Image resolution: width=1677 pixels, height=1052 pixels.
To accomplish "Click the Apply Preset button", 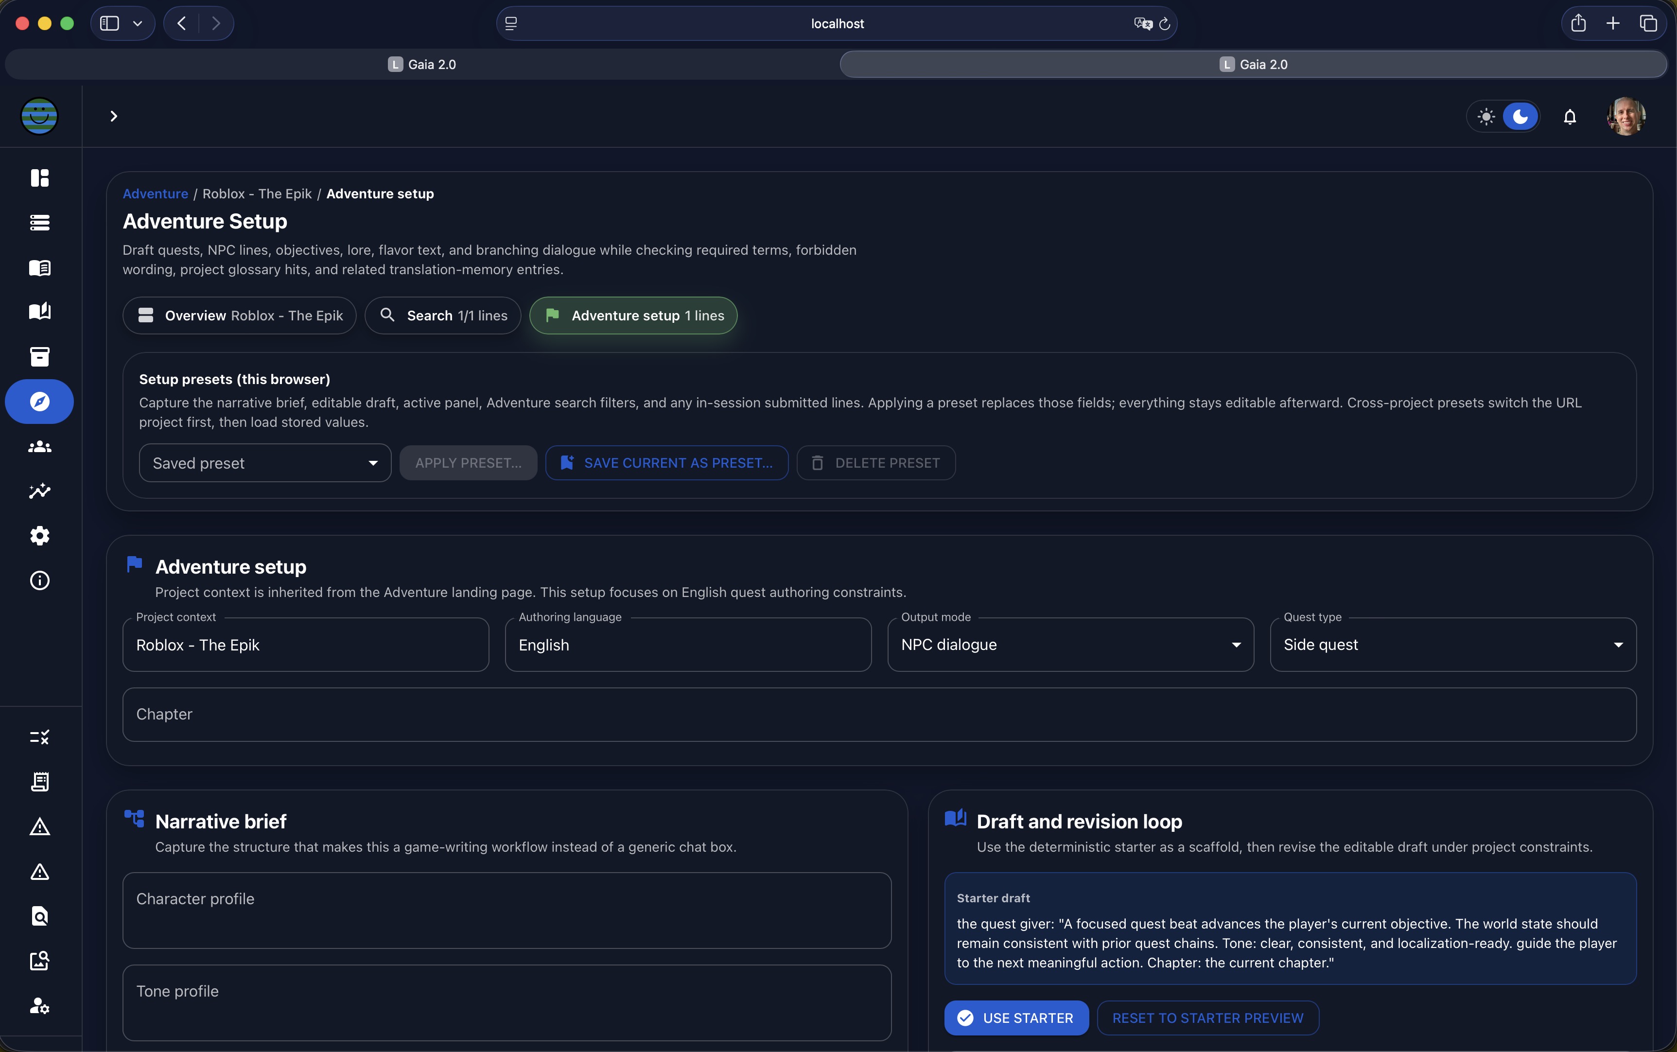I will coord(468,463).
